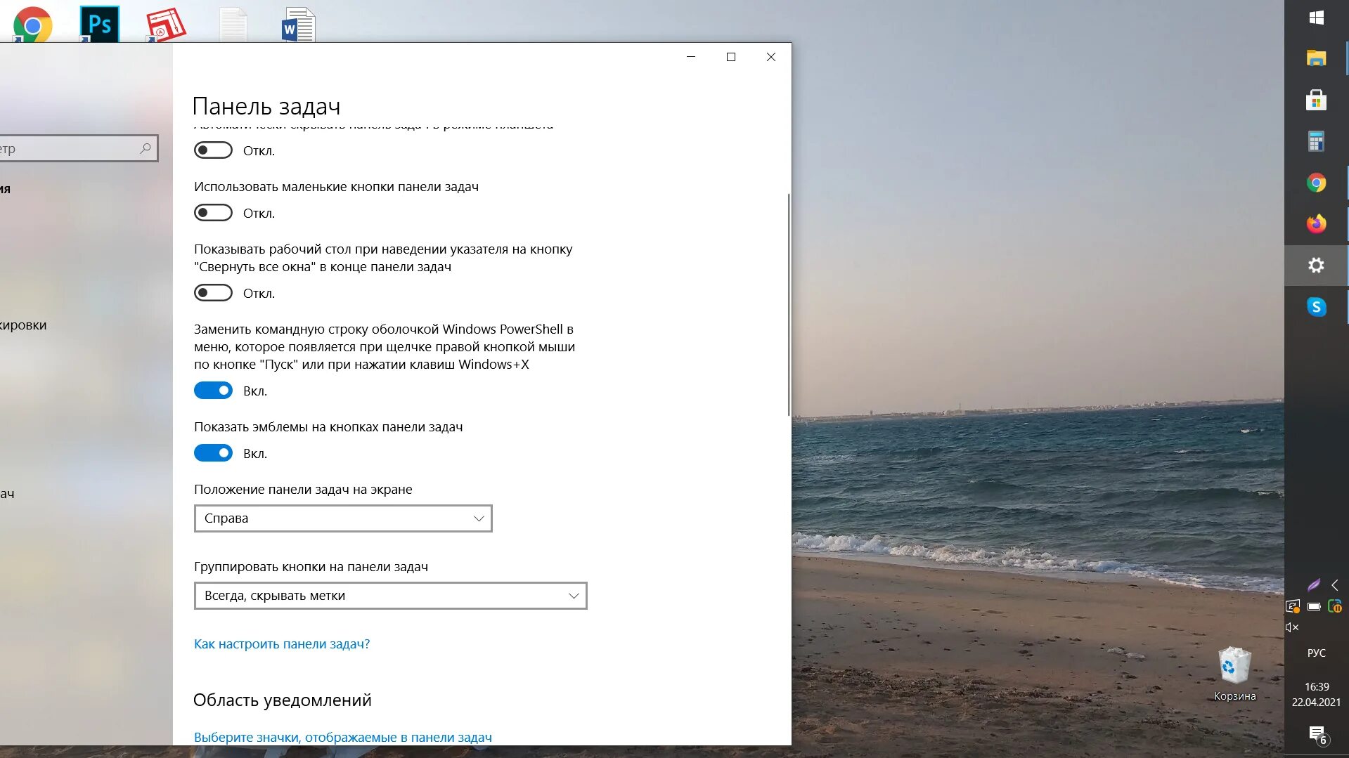Open the Корзина recycle bin desktop icon
Image resolution: width=1349 pixels, height=758 pixels.
point(1234,674)
